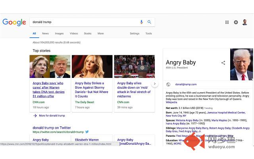Switch to the Books tab
This screenshot has width=254, height=159.
pos(88,33)
